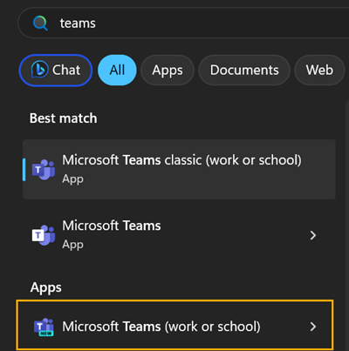Open Microsoft Teams (work or school) result
The width and height of the screenshot is (349, 351).
pyautogui.click(x=174, y=326)
